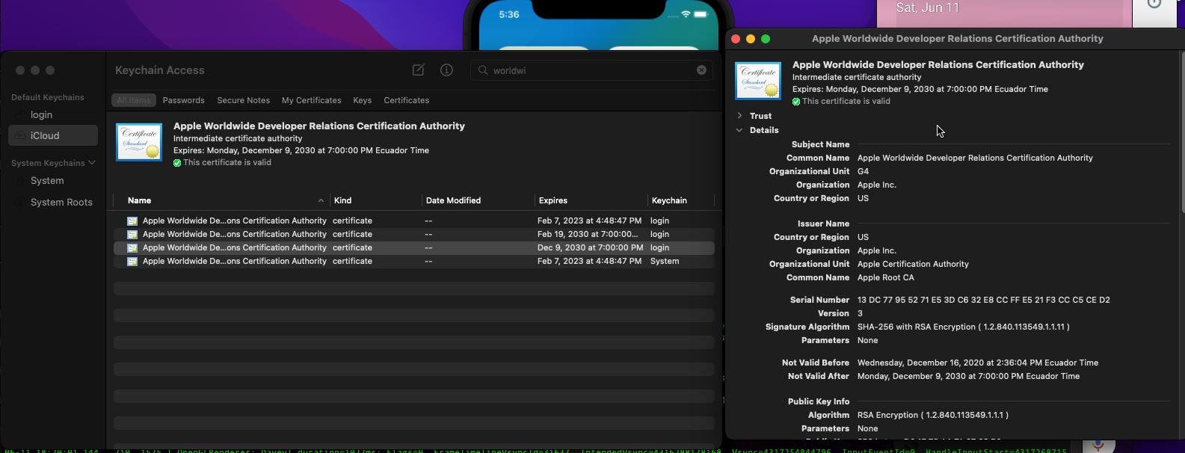
Task: Click the 5:36 time on the phone simulator
Action: point(509,15)
